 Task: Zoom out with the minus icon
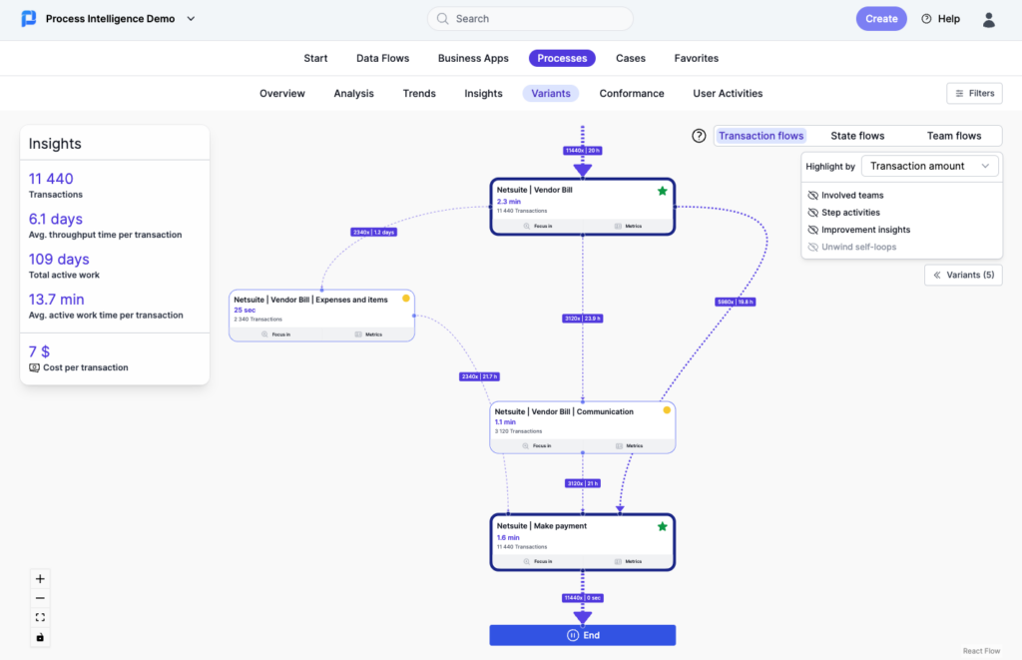tap(40, 598)
